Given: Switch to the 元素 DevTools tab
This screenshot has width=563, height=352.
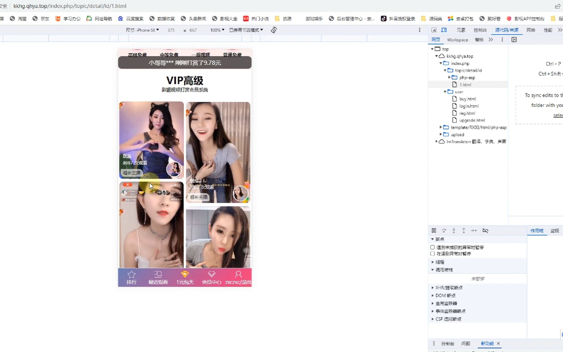Looking at the screenshot, I should pos(461,30).
